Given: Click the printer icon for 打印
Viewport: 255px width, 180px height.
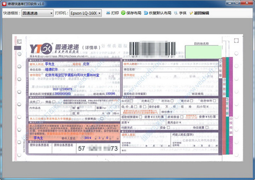Looking at the screenshot, I should click(x=108, y=13).
